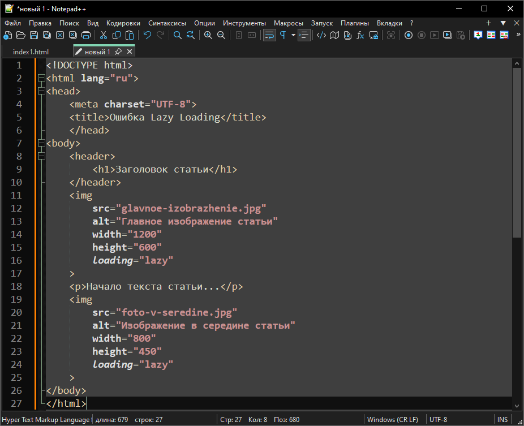Image resolution: width=524 pixels, height=426 pixels.
Task: Open the Кодировки menu
Action: coord(123,23)
